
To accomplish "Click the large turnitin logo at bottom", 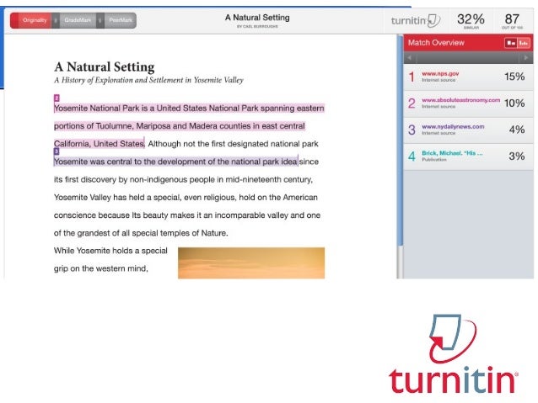I will [453, 353].
